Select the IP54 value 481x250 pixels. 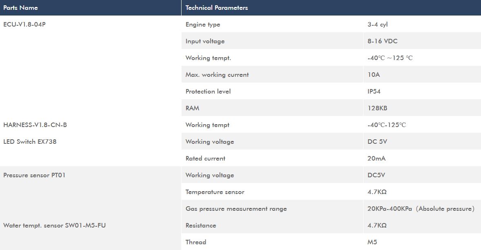tap(374, 92)
